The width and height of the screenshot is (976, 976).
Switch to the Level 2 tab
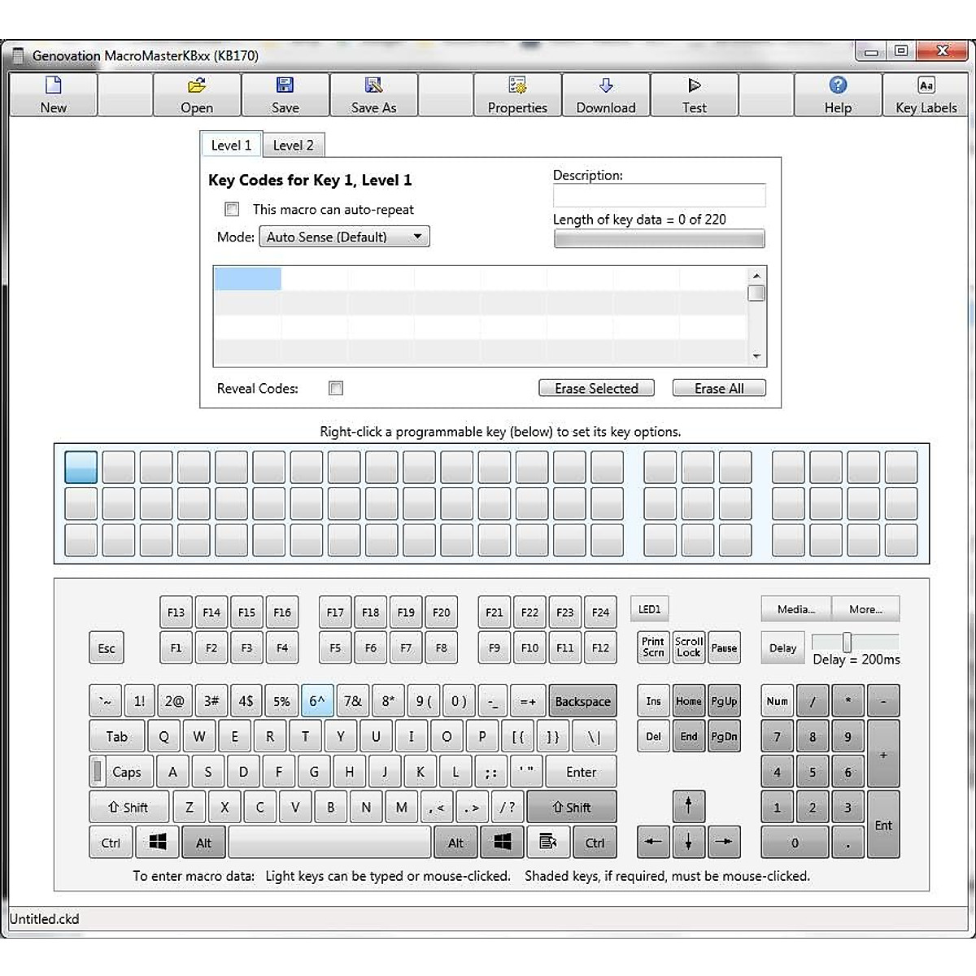[293, 146]
